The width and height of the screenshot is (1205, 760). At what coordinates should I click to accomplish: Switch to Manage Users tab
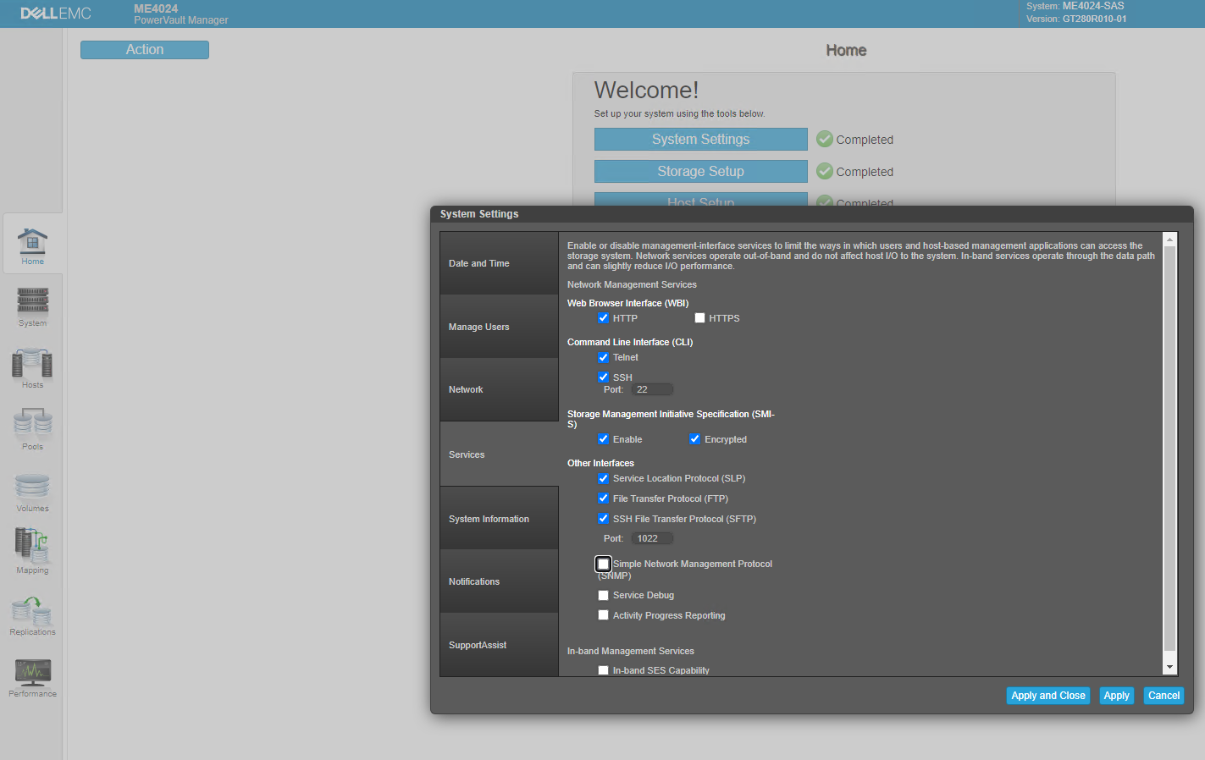tap(499, 327)
